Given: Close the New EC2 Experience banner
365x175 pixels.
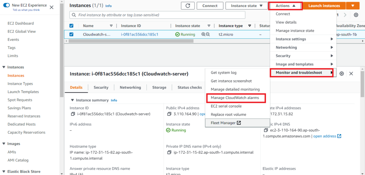Looking at the screenshot, I should [x=52, y=7].
